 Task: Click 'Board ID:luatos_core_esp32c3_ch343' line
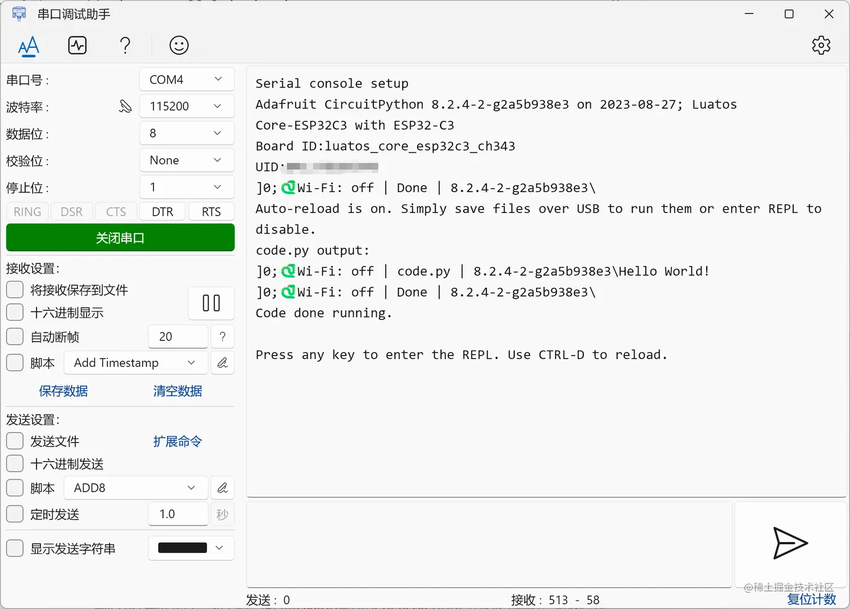(x=385, y=146)
